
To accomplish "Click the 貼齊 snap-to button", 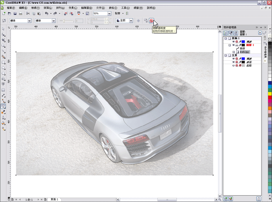I will (x=118, y=14).
